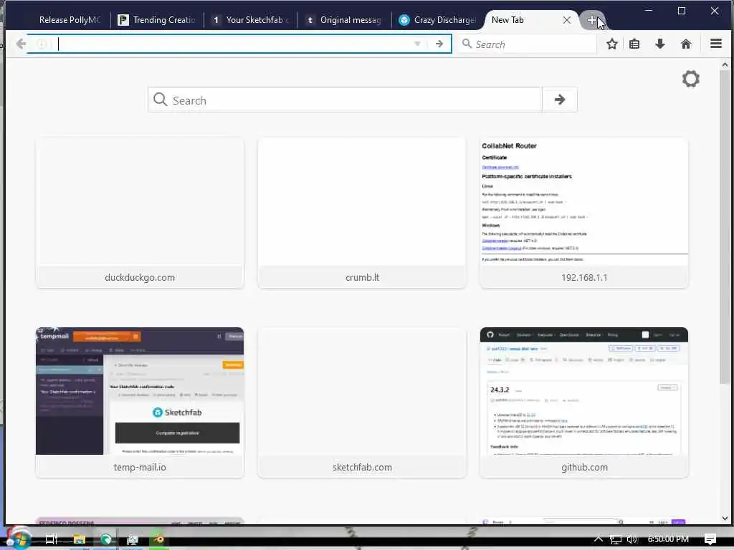This screenshot has width=734, height=550.
Task: Open the 192.168.1.1 router tile
Action: click(583, 213)
